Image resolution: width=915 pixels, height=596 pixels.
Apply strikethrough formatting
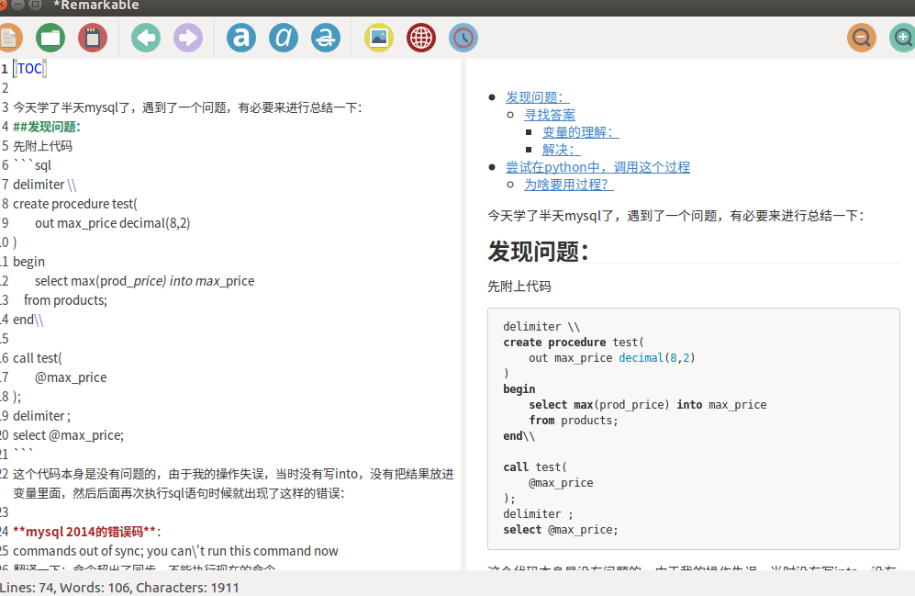(326, 38)
